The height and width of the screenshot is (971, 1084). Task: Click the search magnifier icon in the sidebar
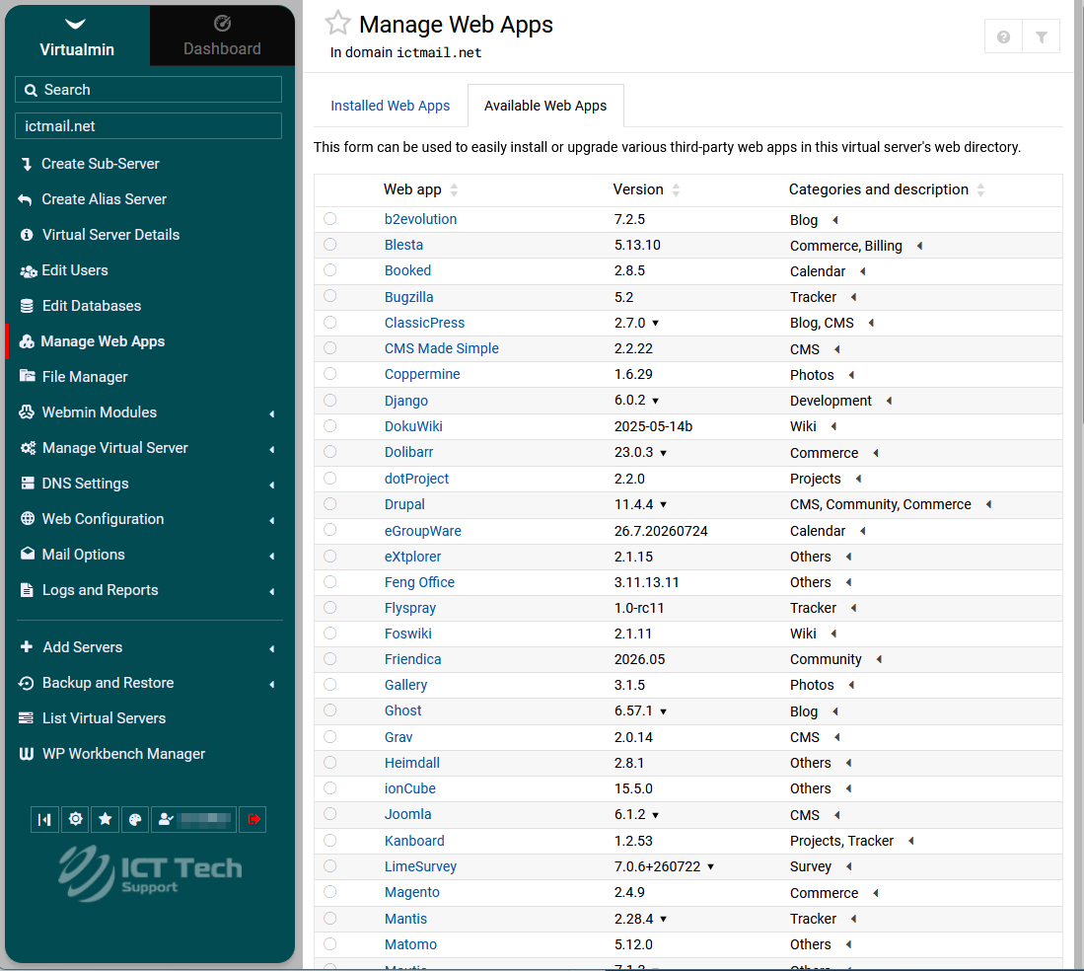click(31, 90)
